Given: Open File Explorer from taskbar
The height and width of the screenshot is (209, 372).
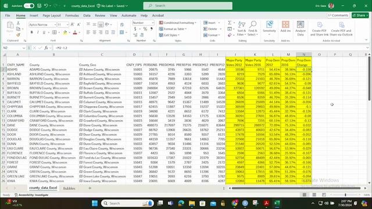Looking at the screenshot, I should [192, 203].
